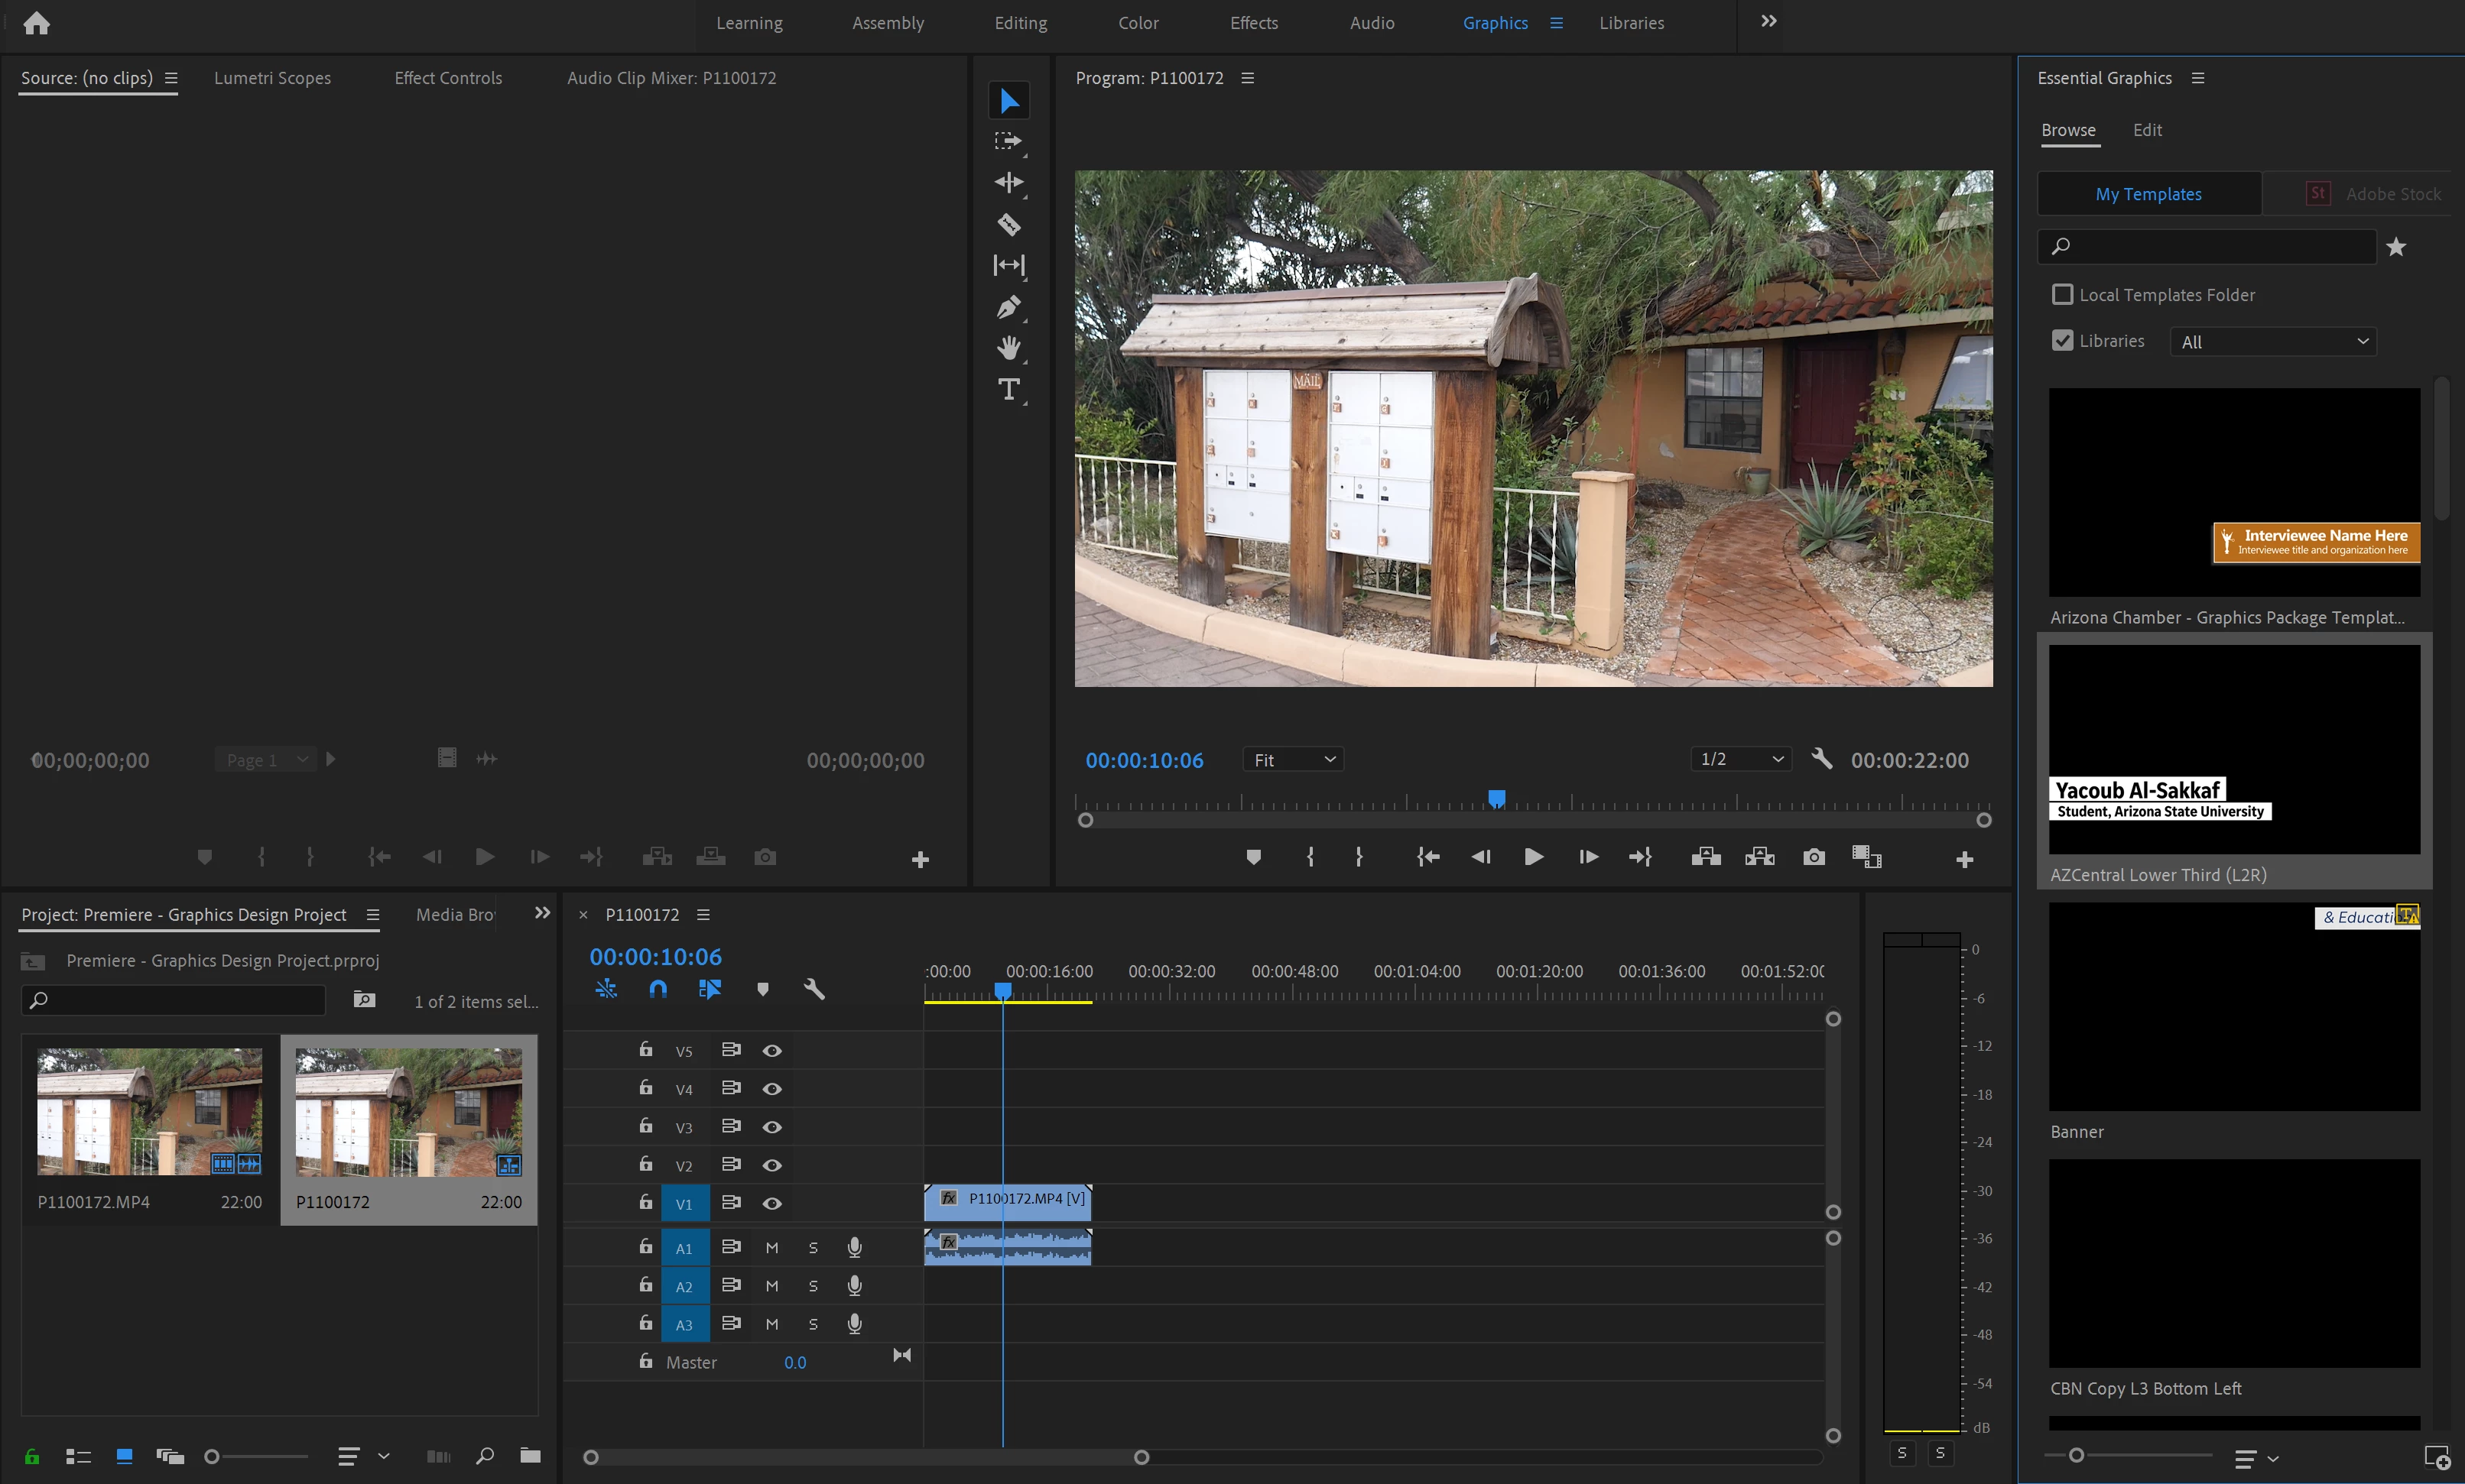This screenshot has height=1484, width=2465.
Task: Open Program monitor wrench settings
Action: (1822, 759)
